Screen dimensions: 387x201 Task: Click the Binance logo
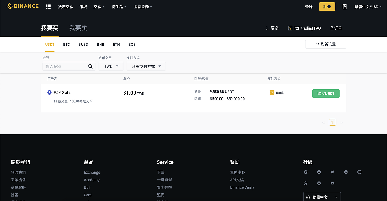pyautogui.click(x=23, y=6)
